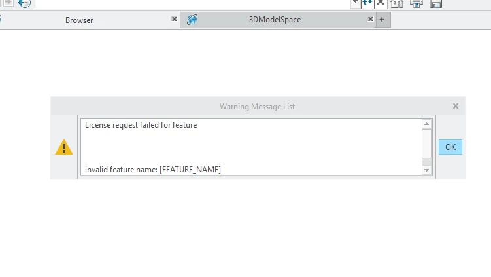Viewport: 491px width, 277px height.
Task: Click the 'Warning Message List' title
Action: click(257, 107)
